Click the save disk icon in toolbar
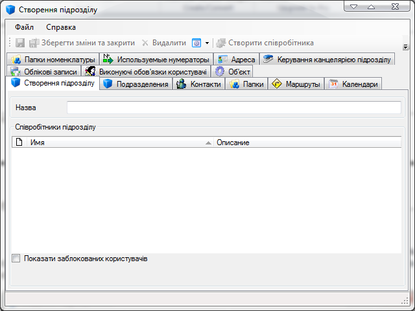415x311 pixels. [x=20, y=43]
